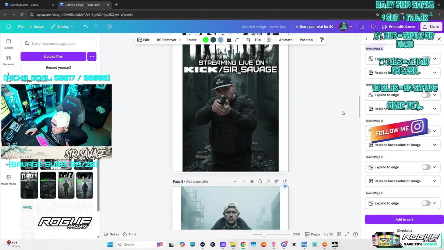Open the comments speech bubble icon
Screen dimensions: 444x250
pyautogui.click(x=373, y=26)
